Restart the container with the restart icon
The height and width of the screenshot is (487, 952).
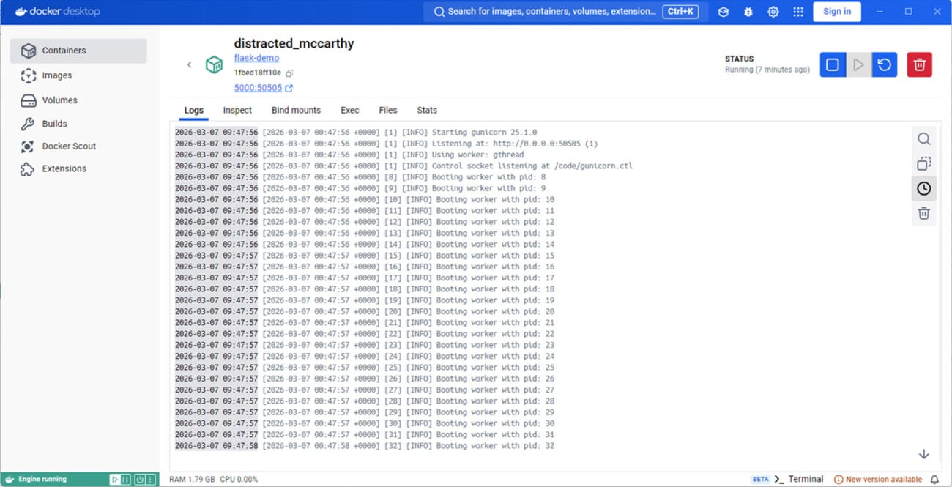click(884, 65)
